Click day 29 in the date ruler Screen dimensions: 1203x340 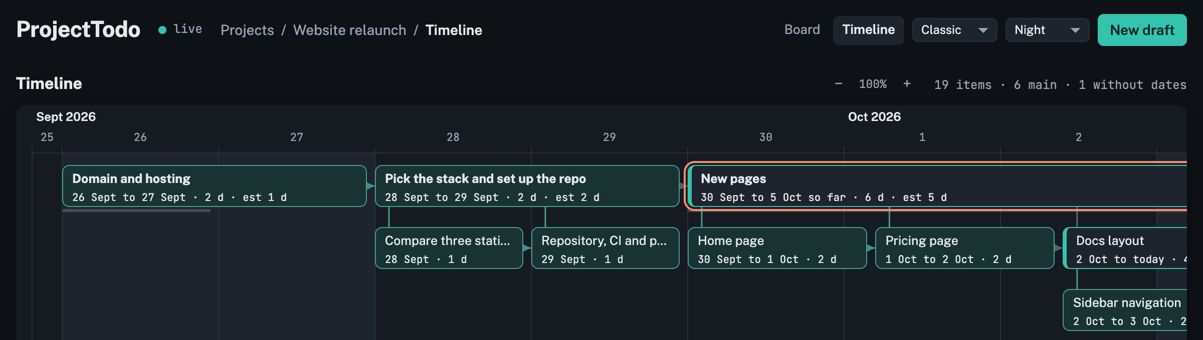tap(610, 137)
